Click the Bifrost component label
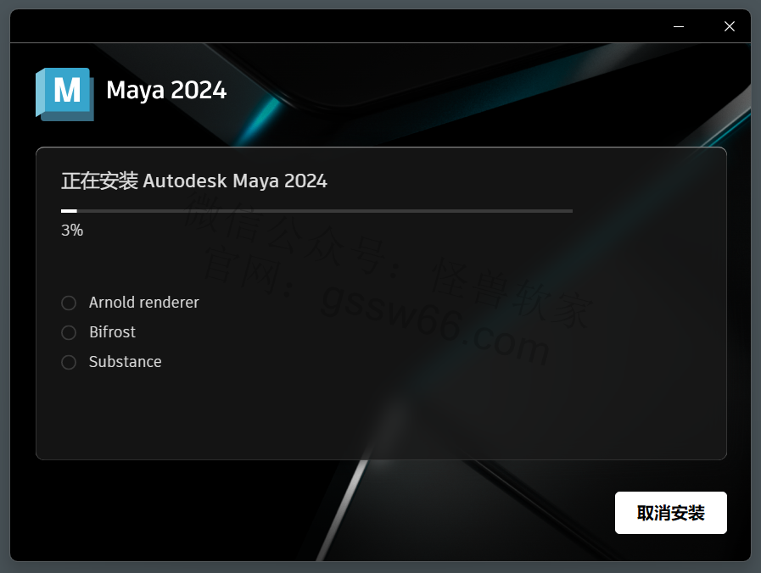This screenshot has height=573, width=761. (112, 332)
